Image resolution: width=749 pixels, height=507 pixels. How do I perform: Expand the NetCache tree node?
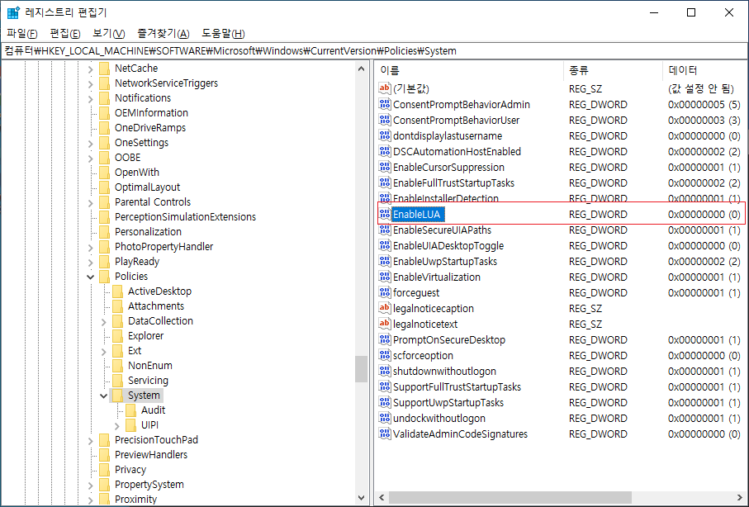(x=90, y=69)
